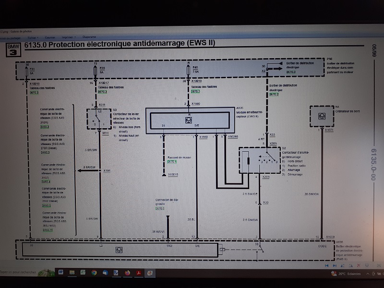Start the Diaporama slideshow

pos(89,37)
